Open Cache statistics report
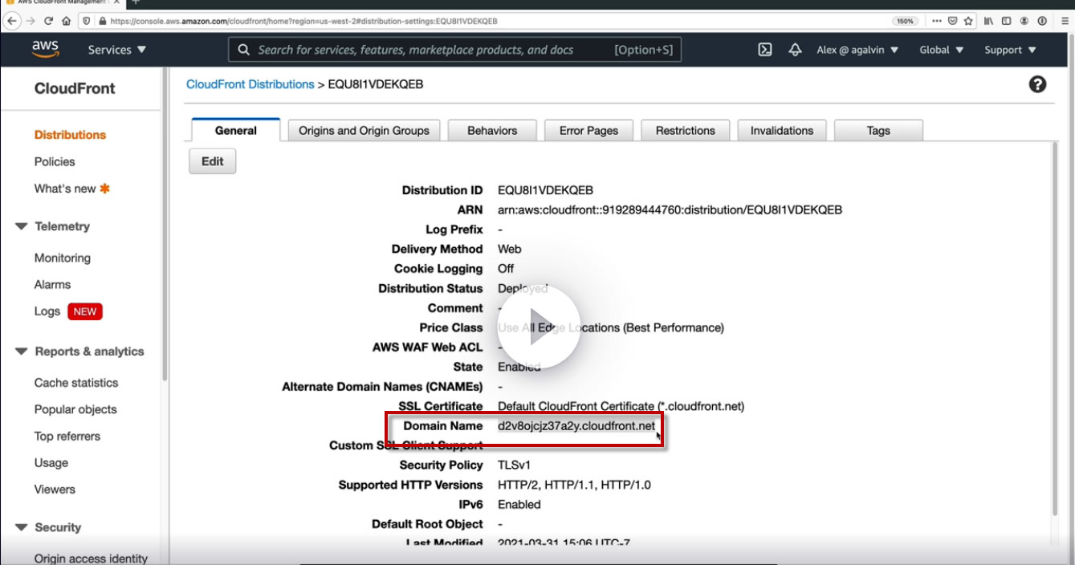 click(76, 383)
